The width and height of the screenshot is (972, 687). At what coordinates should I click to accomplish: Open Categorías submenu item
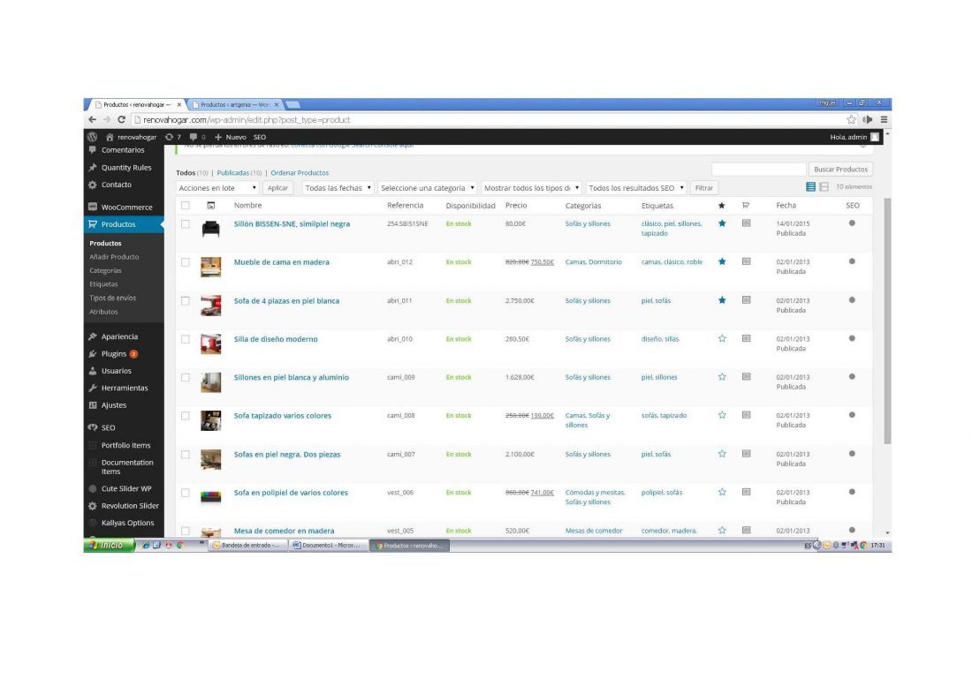[x=105, y=270]
